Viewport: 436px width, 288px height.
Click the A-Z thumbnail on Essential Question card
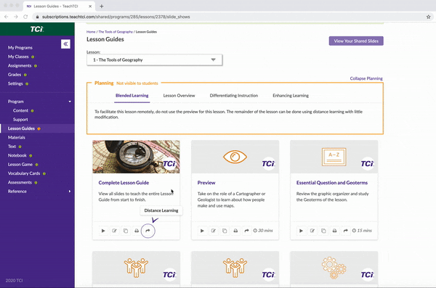pyautogui.click(x=334, y=157)
